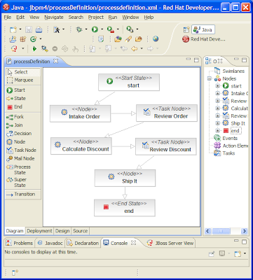The image size is (253, 280).
Task: Open the File menu
Action: tap(8, 17)
